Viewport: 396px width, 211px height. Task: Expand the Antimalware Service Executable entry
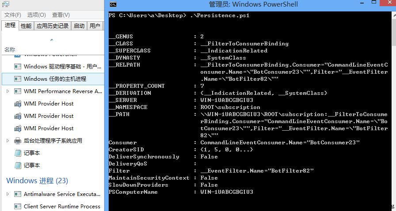point(8,194)
